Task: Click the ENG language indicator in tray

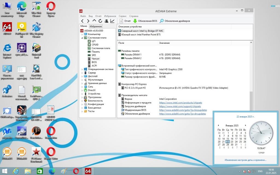Action: point(260,171)
